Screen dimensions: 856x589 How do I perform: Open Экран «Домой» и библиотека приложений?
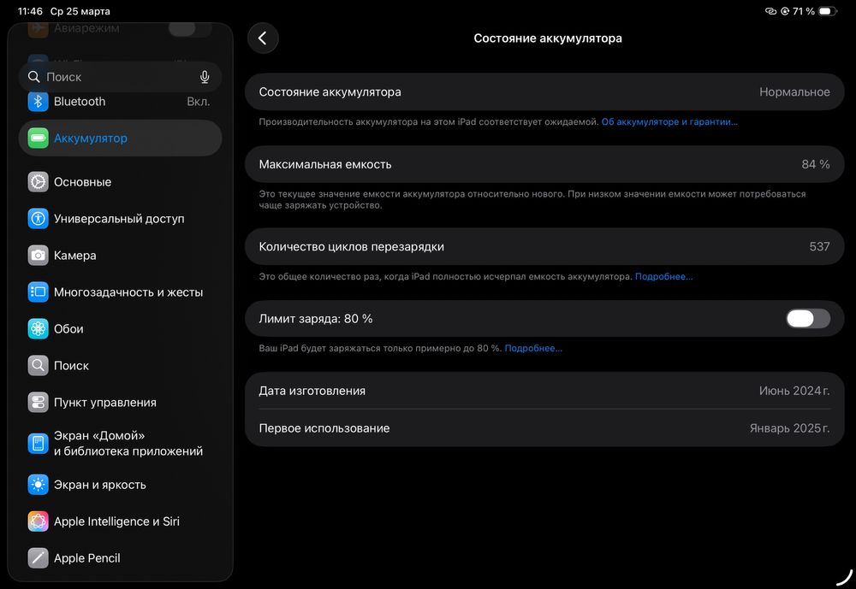128,443
